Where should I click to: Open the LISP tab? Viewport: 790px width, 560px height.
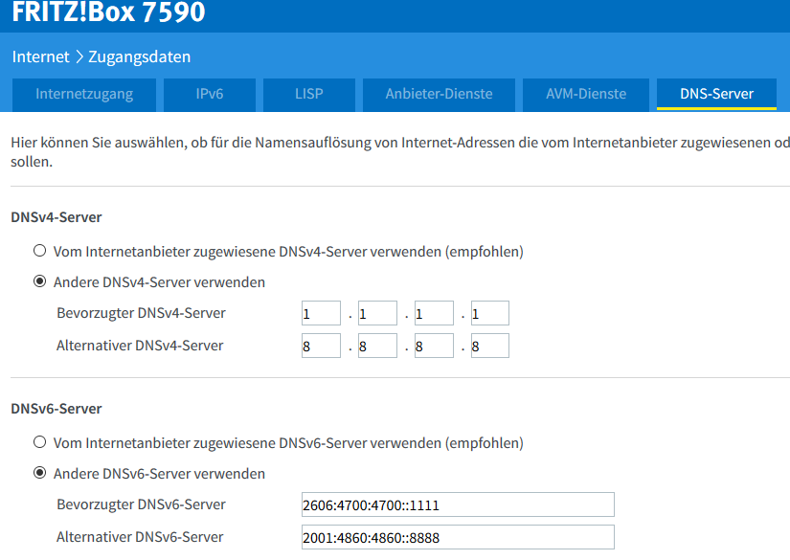pos(309,94)
